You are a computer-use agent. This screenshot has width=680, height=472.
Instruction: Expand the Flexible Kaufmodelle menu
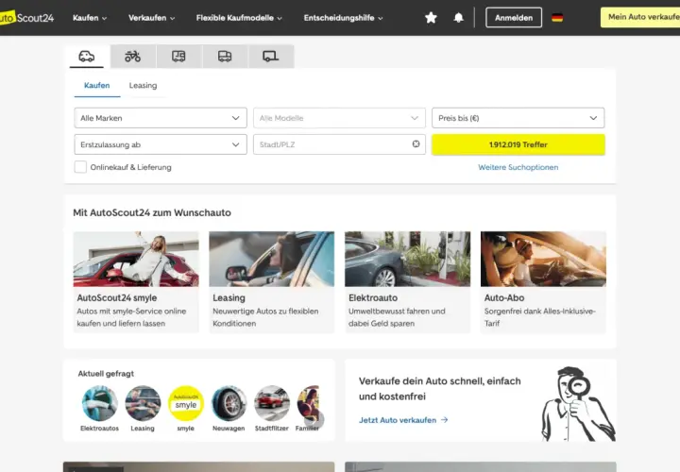[239, 18]
